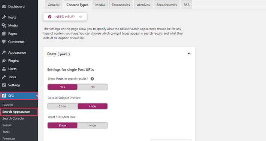The width and height of the screenshot is (266, 141).
Task: Open the Settings menu item
Action: (19, 85)
